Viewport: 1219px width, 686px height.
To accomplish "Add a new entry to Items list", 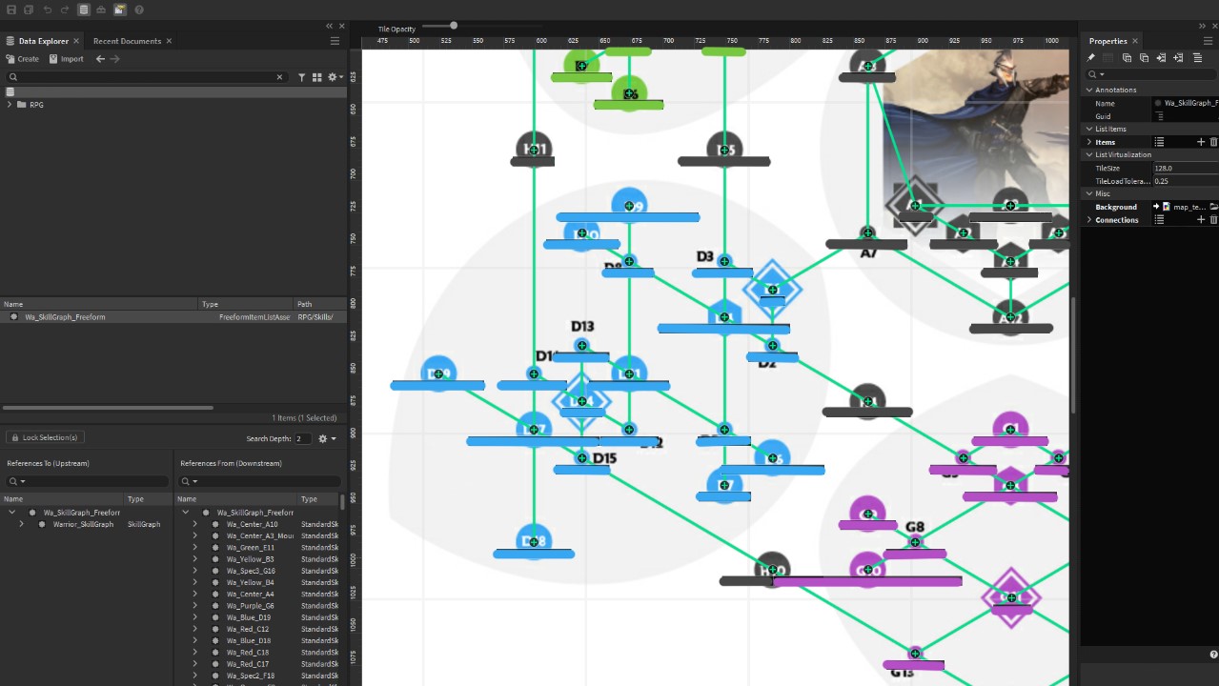I will click(x=1201, y=142).
